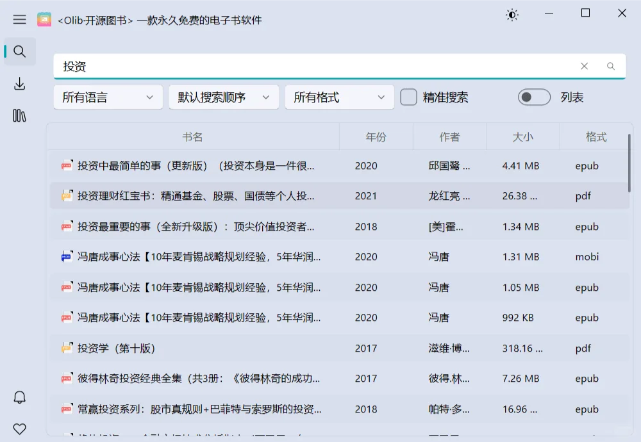This screenshot has width=641, height=442.
Task: Toggle the 列表 view switch
Action: click(534, 97)
